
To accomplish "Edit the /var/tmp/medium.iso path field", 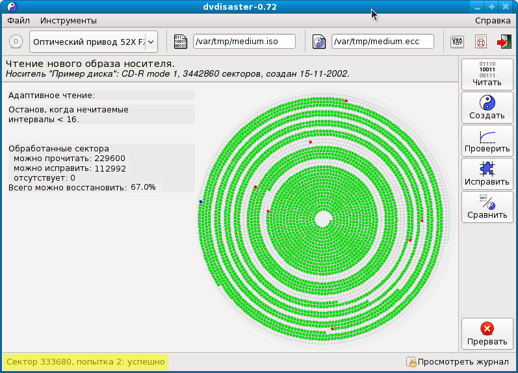I will (x=244, y=42).
